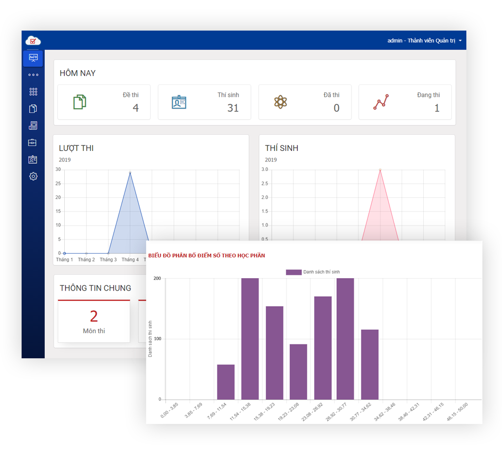Viewport: 502px width, 451px height.
Task: Click the pink peak point of THÍ SINH chart
Action: pyautogui.click(x=380, y=170)
